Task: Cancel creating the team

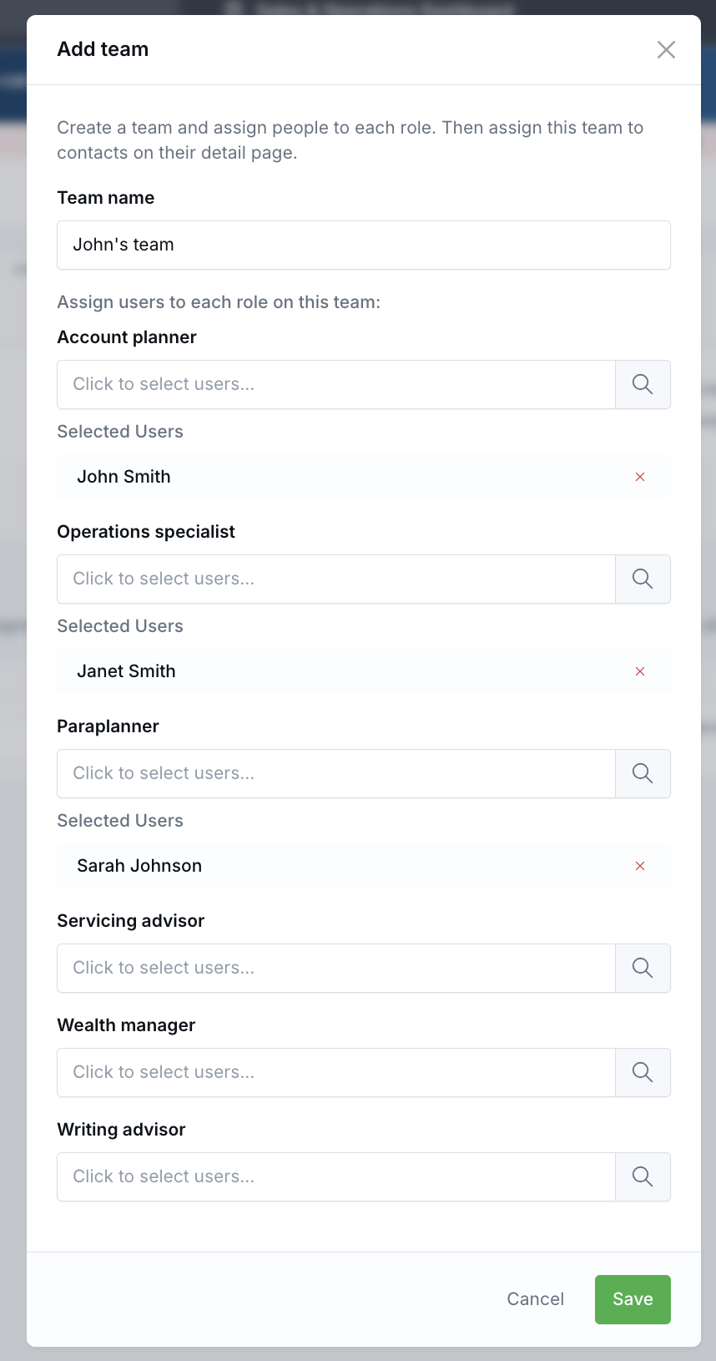Action: tap(535, 1299)
